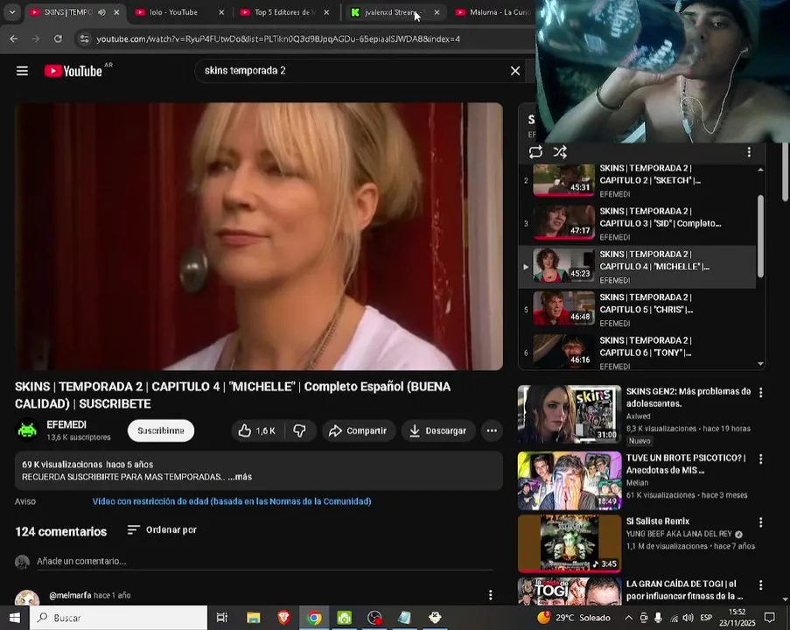This screenshot has height=630, width=790.
Task: Open the EFEMEDI channel name link
Action: pos(66,424)
